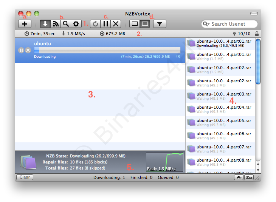Screen dimensions: 276x202
Task: Select the part05.rar file row
Action: coord(220,122)
